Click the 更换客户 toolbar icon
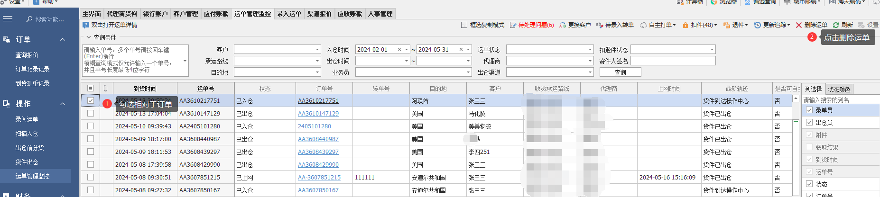Viewport: 880px width, 197px height. (x=563, y=25)
